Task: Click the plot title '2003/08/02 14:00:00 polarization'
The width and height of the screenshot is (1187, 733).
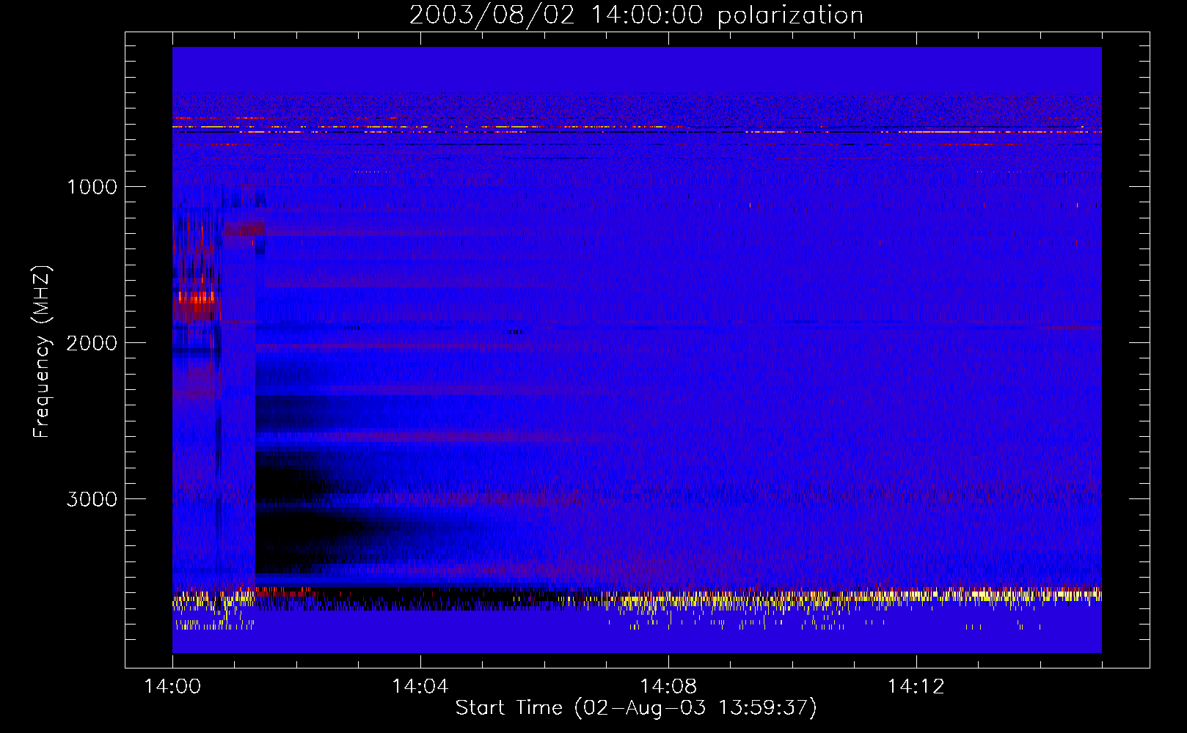Action: pos(636,15)
